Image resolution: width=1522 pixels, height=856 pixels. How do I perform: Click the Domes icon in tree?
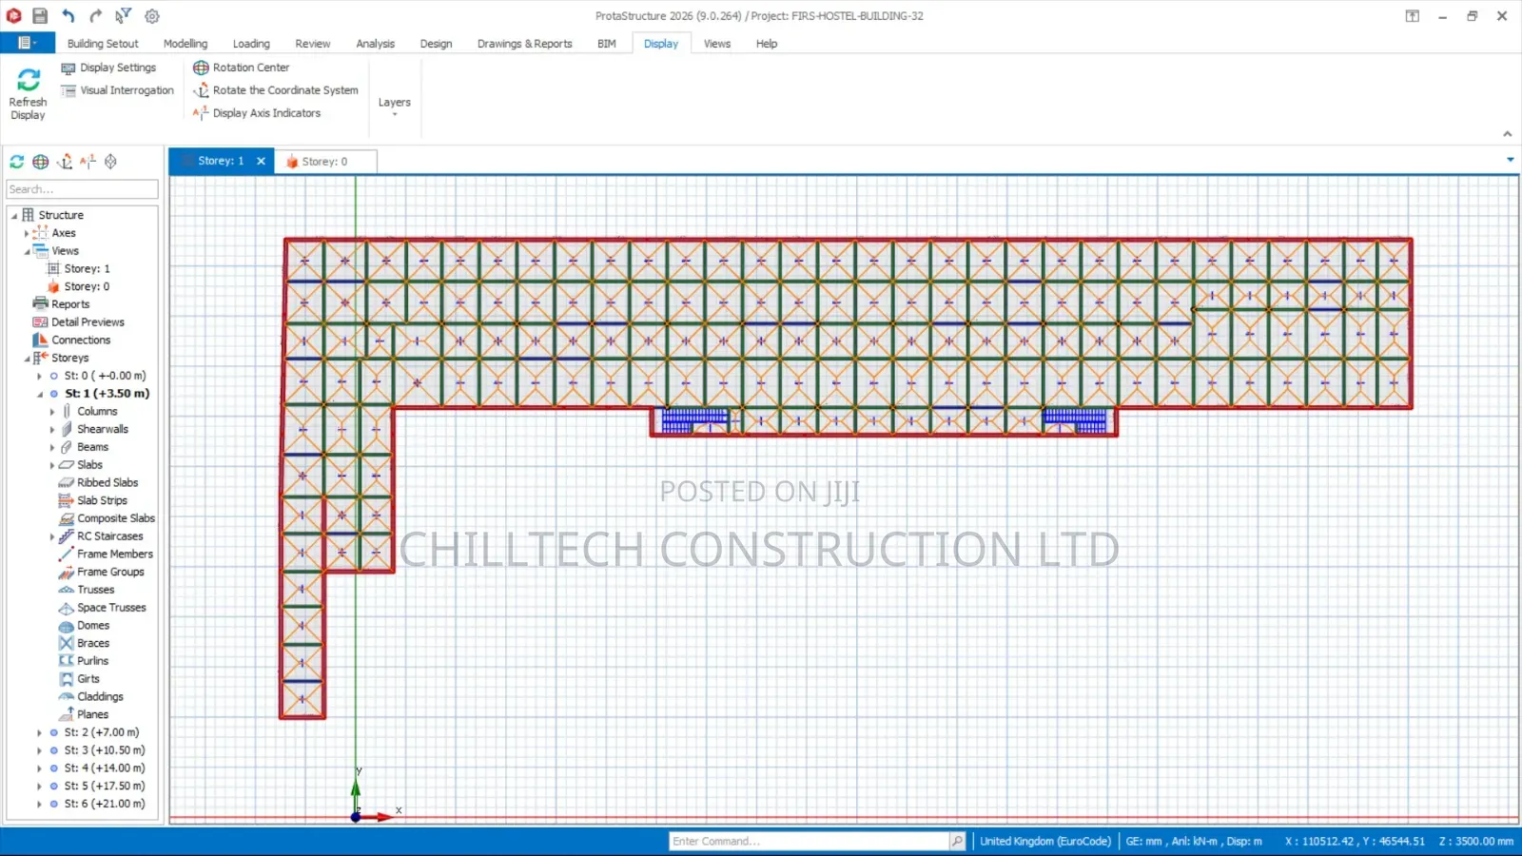pyautogui.click(x=66, y=626)
